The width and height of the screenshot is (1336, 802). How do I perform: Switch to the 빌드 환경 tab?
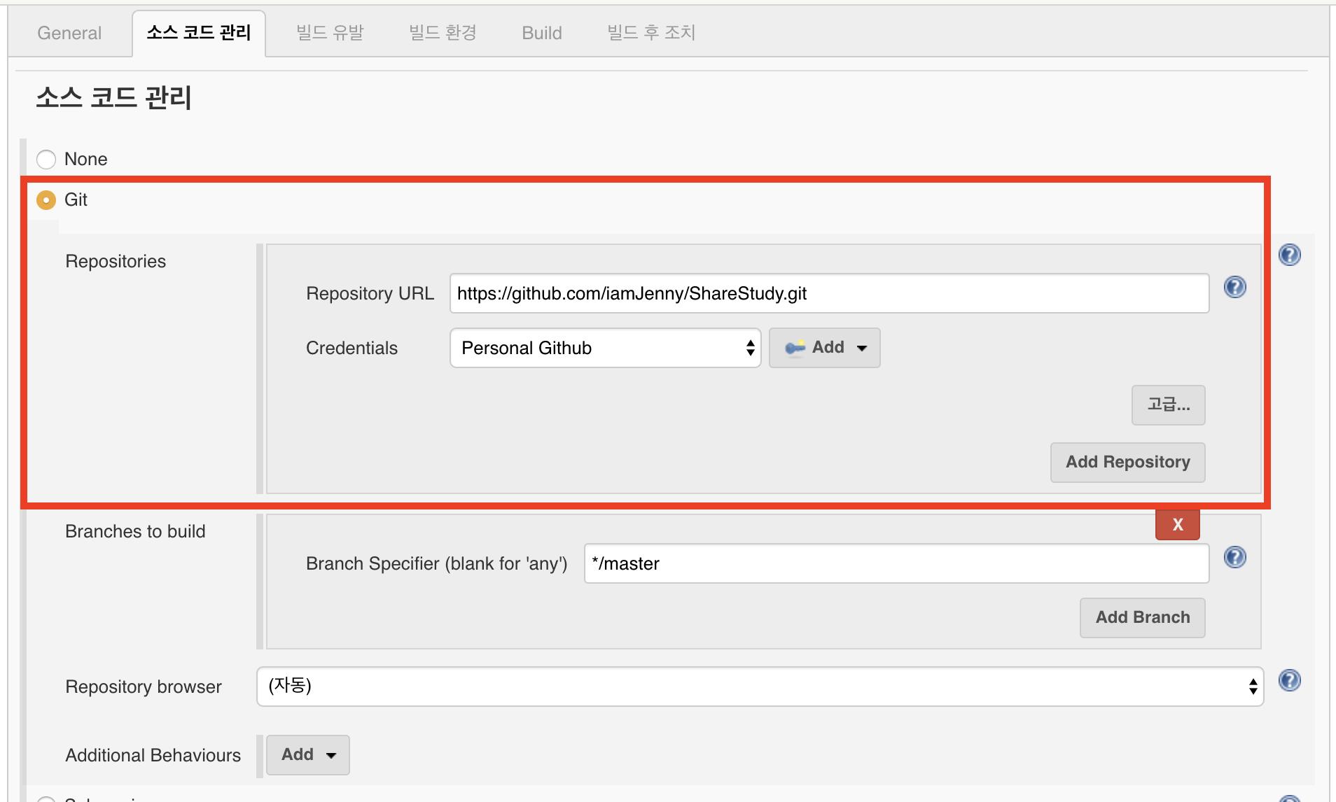pyautogui.click(x=443, y=33)
